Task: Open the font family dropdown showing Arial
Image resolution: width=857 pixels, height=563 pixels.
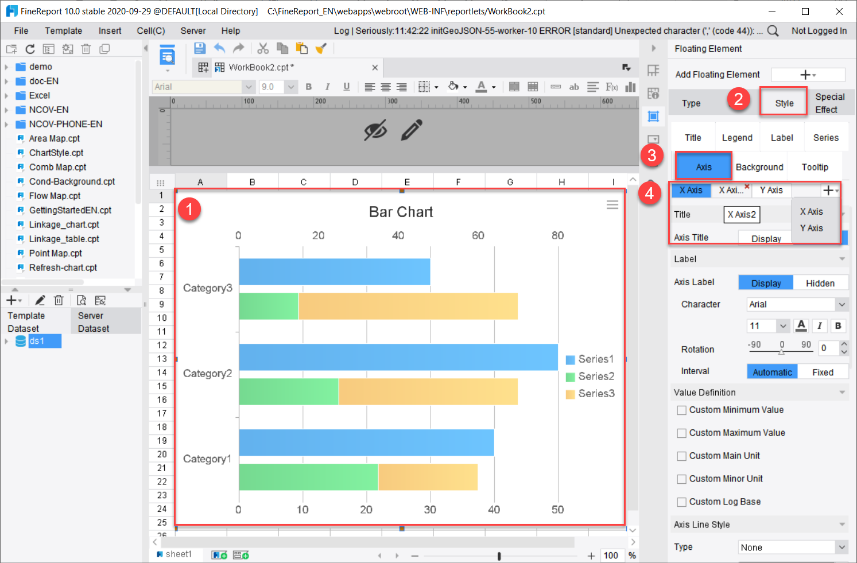Action: pyautogui.click(x=797, y=304)
